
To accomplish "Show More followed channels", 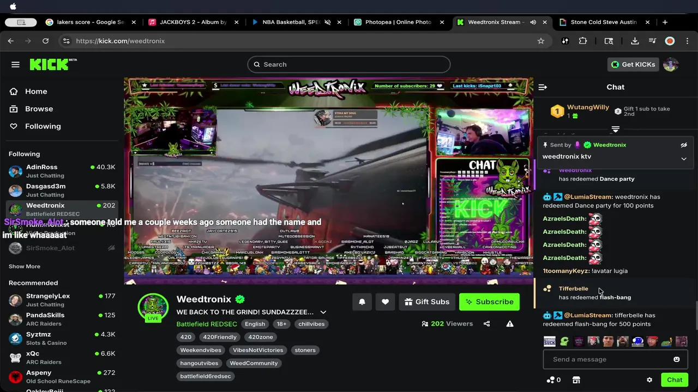I will (x=25, y=266).
